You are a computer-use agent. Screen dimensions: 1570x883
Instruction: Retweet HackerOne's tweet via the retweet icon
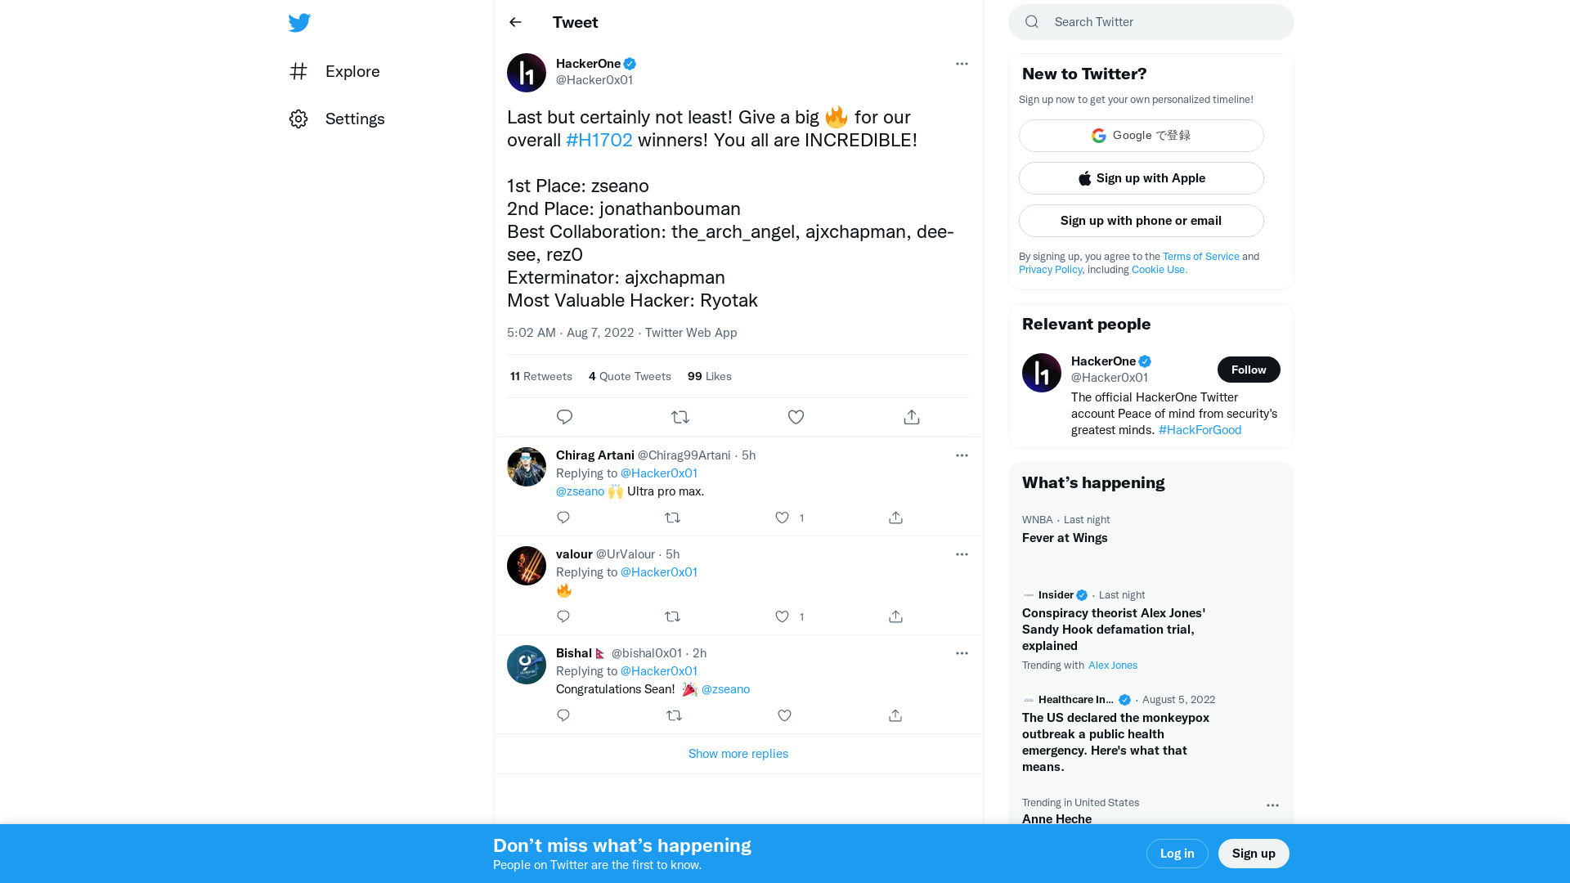680,417
